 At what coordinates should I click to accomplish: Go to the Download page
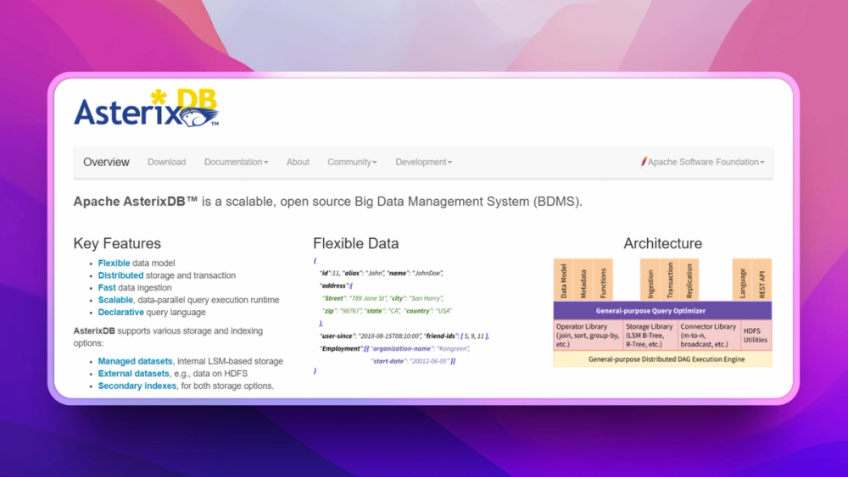tap(166, 162)
